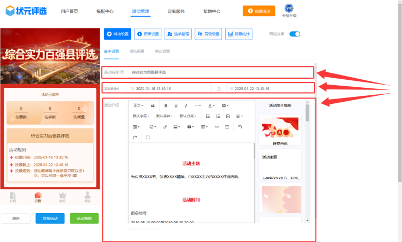
Task: Click the 活动海报 button
Action: tap(84, 218)
